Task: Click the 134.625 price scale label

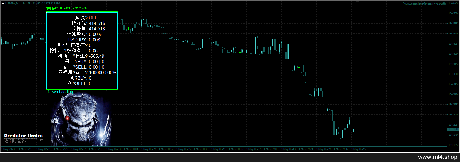Action: (453, 3)
